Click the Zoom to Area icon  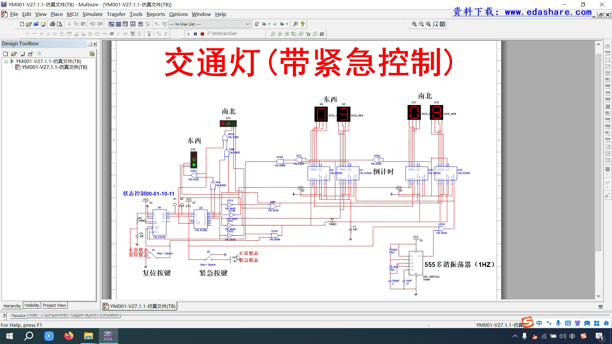pyautogui.click(x=428, y=24)
